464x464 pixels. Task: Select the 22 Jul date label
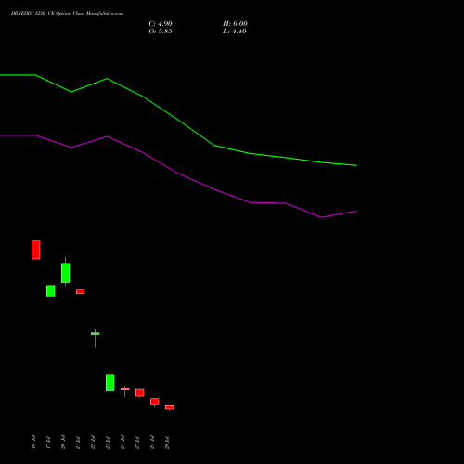(93, 442)
